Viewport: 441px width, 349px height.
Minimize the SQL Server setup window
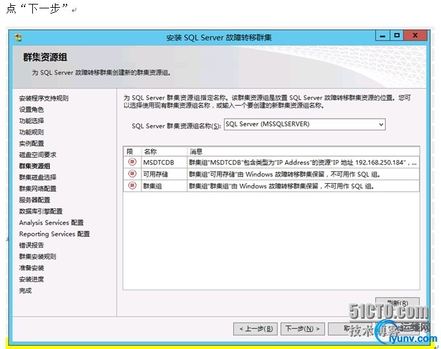pos(382,35)
